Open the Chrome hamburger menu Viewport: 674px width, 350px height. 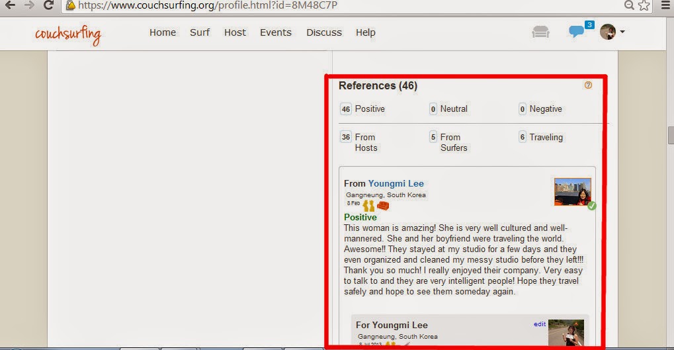click(x=665, y=5)
